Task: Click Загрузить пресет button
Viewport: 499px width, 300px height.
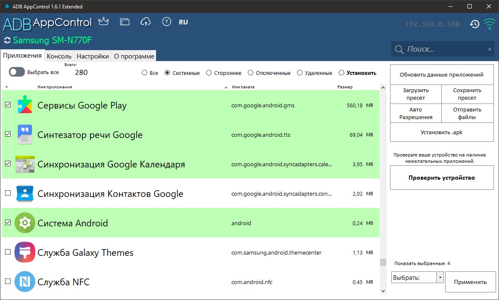Action: [x=416, y=94]
